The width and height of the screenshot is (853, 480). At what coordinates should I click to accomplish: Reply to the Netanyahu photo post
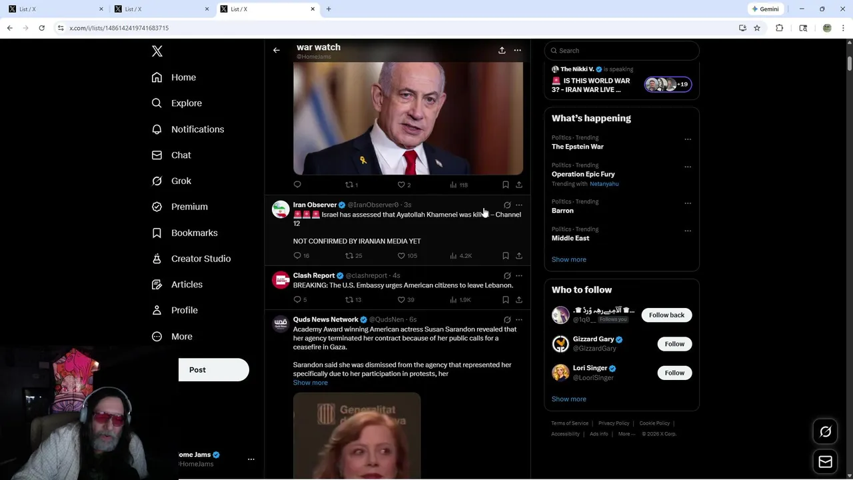pos(297,185)
